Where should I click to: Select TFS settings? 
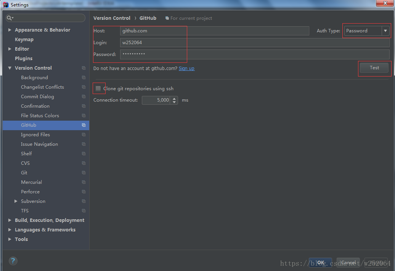point(25,210)
